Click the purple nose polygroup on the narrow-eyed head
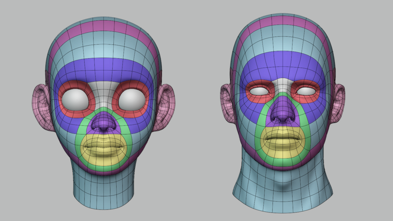 click(283, 111)
